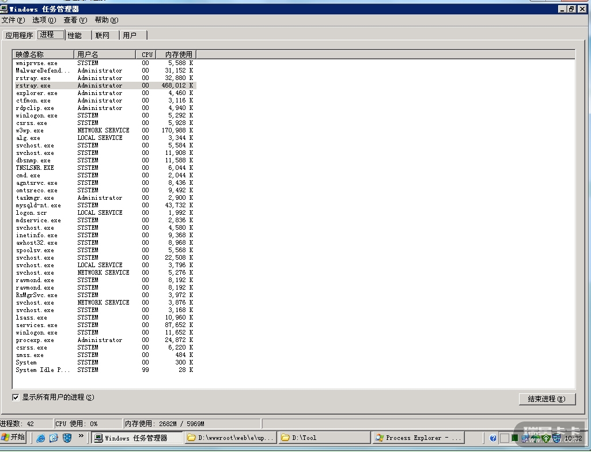Image resolution: width=591 pixels, height=452 pixels.
Task: Sort by the 映像名称 column header
Action: [43, 55]
